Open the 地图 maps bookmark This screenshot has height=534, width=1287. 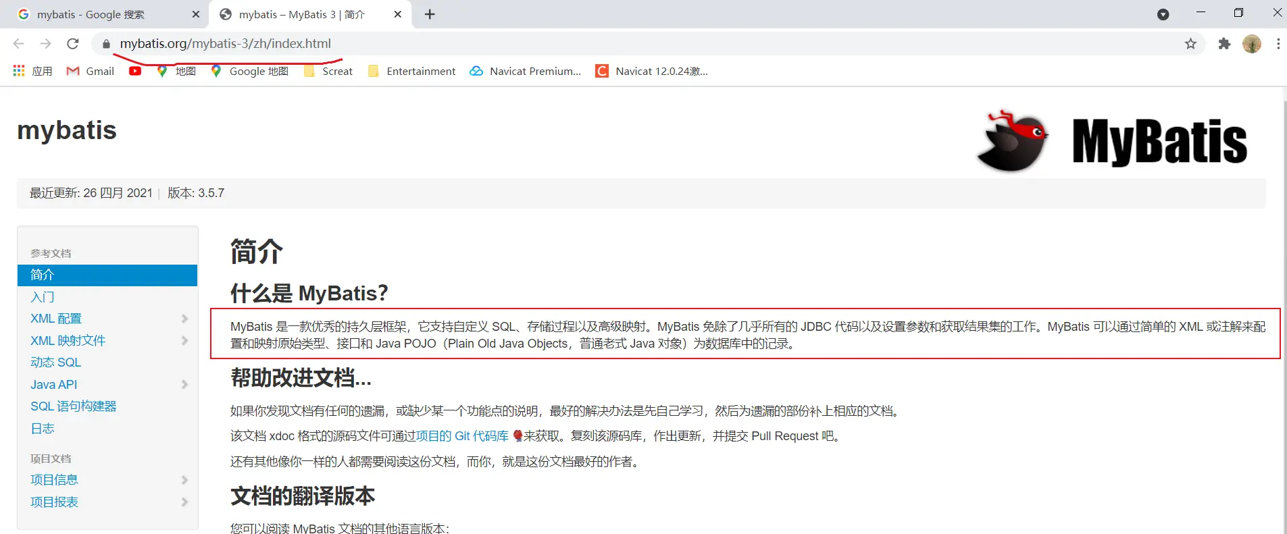tap(176, 71)
